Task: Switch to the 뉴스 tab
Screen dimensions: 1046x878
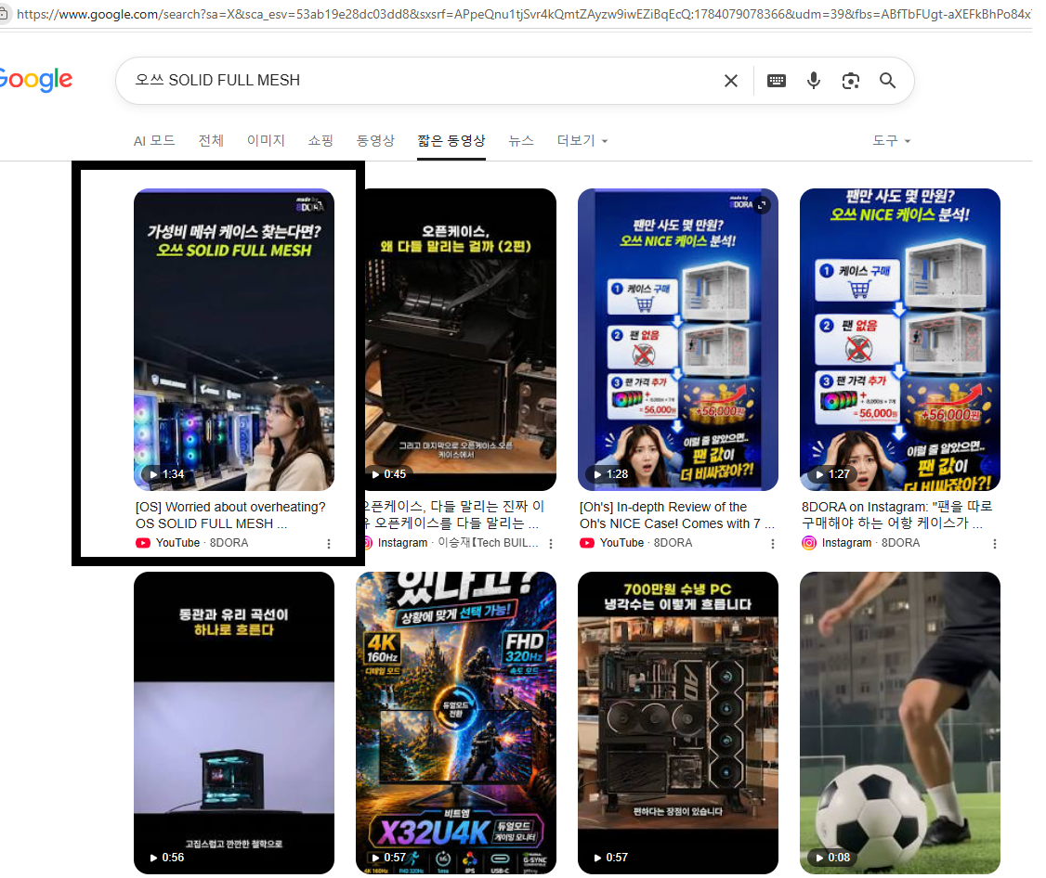Action: [x=520, y=141]
